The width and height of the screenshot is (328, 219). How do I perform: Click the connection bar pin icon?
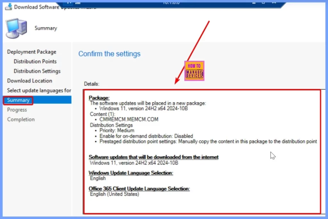pos(69,3)
